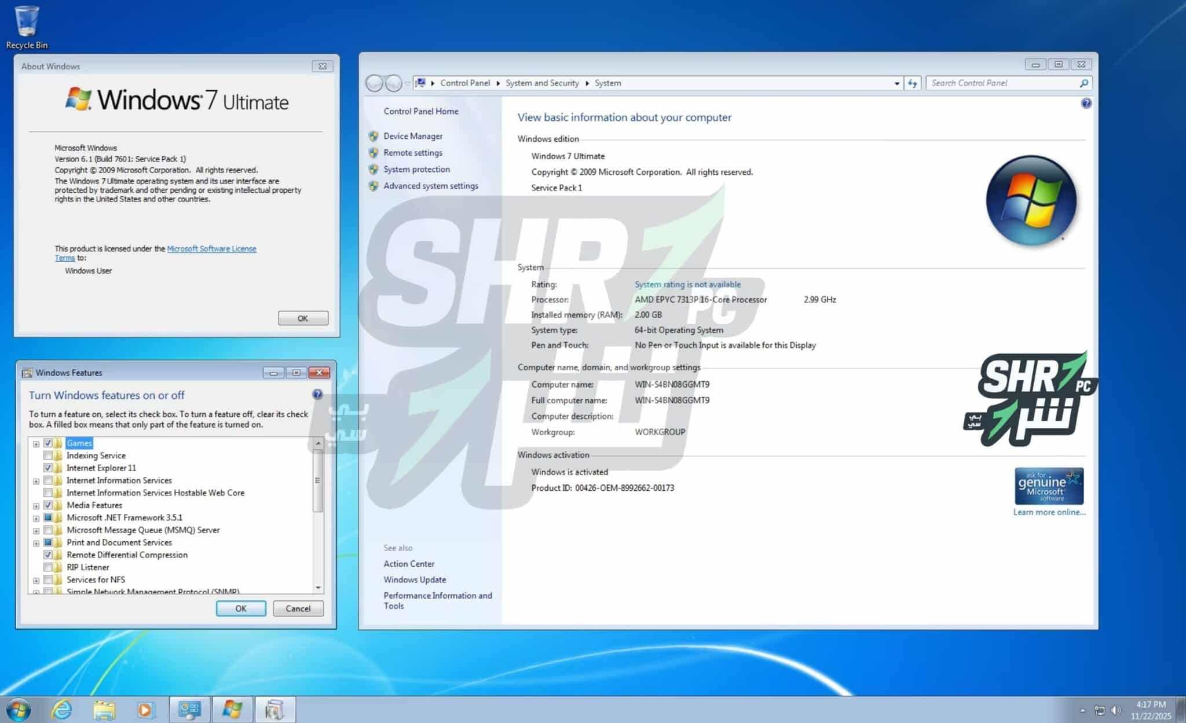Select System and Security in the breadcrumb
Image resolution: width=1186 pixels, height=723 pixels.
[x=541, y=83]
